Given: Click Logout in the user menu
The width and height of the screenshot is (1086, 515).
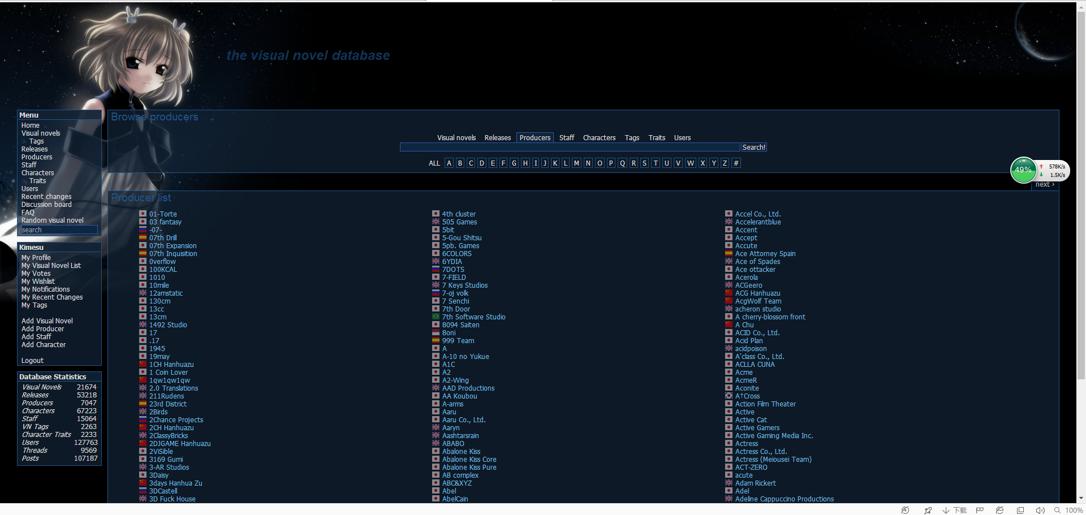Looking at the screenshot, I should (x=32, y=360).
